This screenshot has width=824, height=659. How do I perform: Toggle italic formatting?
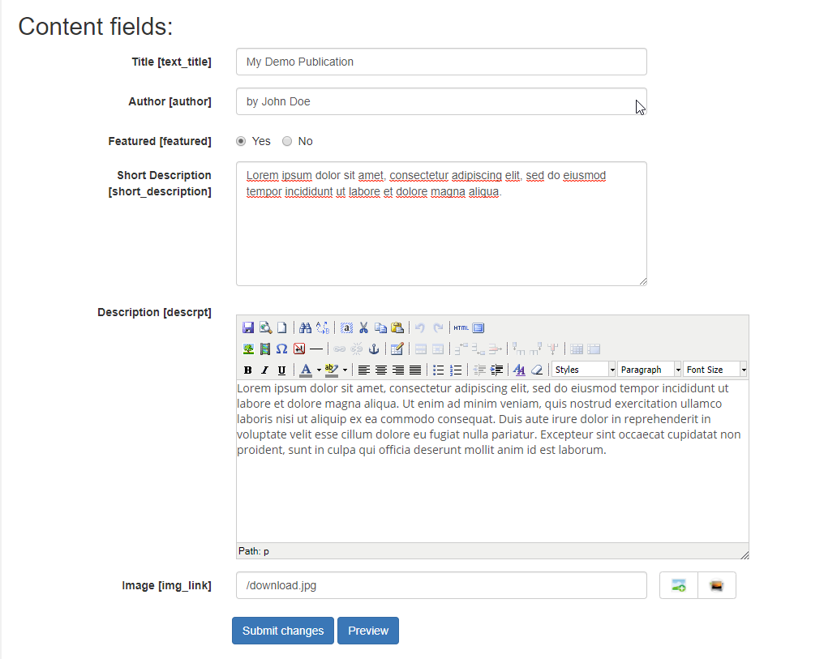tap(265, 370)
